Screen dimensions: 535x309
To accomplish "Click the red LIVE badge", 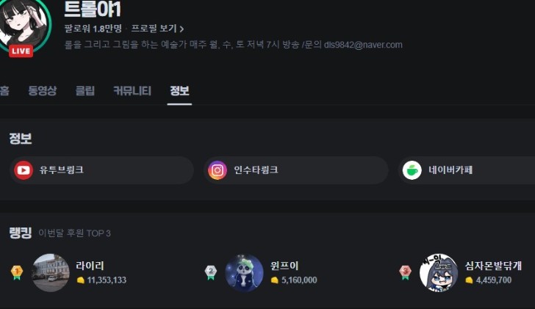I will tap(21, 51).
